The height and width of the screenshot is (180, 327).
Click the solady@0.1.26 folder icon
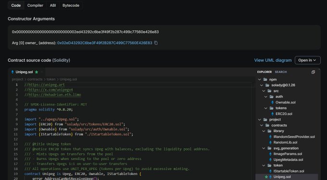point(267,85)
